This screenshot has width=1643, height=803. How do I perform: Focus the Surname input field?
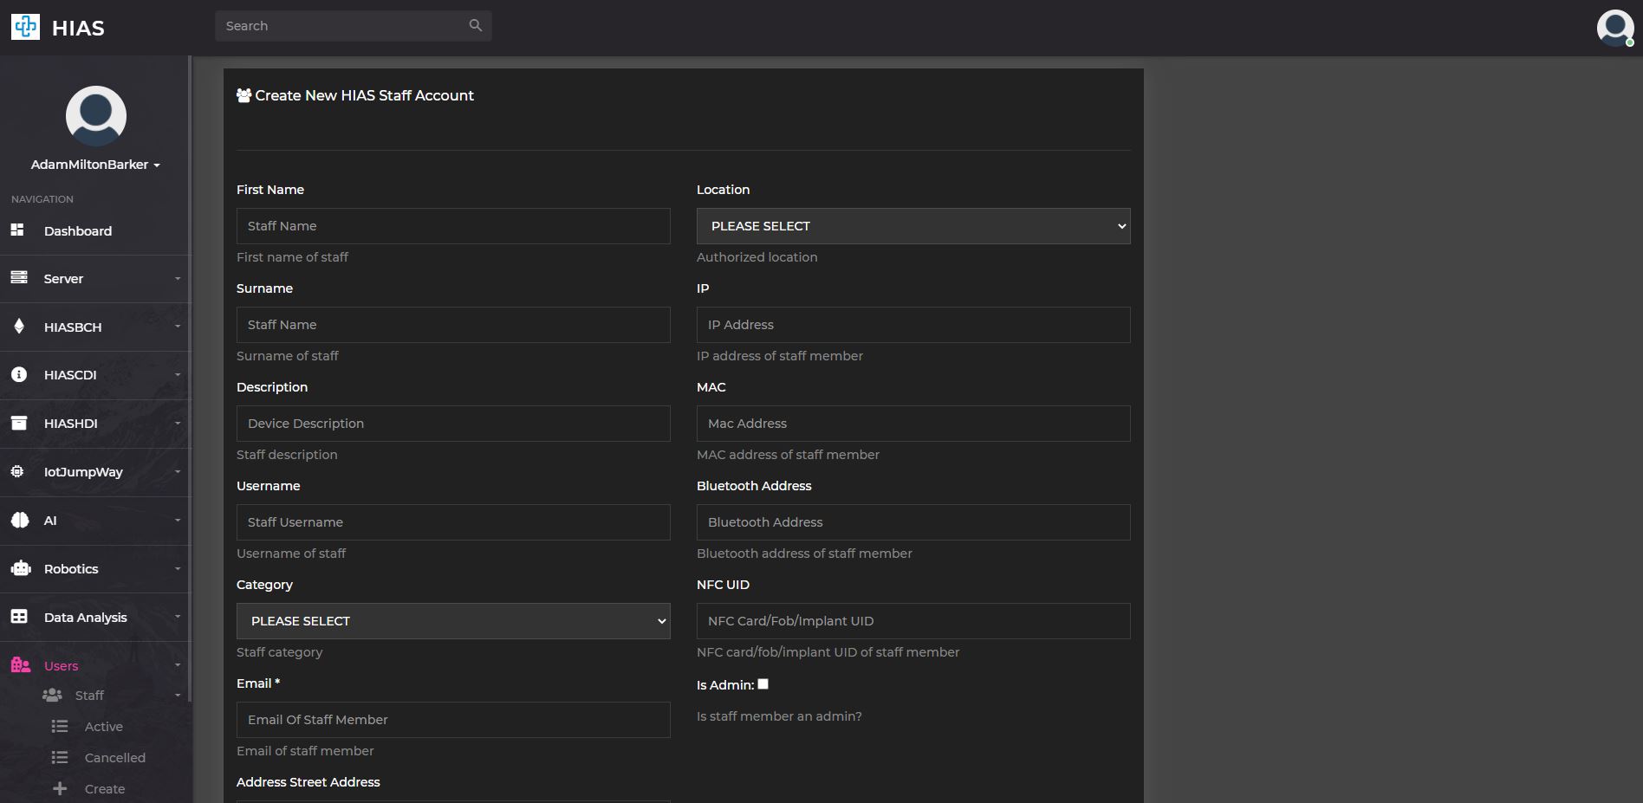(x=453, y=325)
